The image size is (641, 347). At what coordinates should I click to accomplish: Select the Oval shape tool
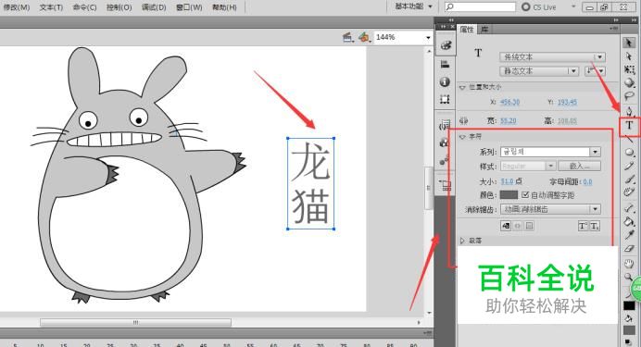[629, 153]
